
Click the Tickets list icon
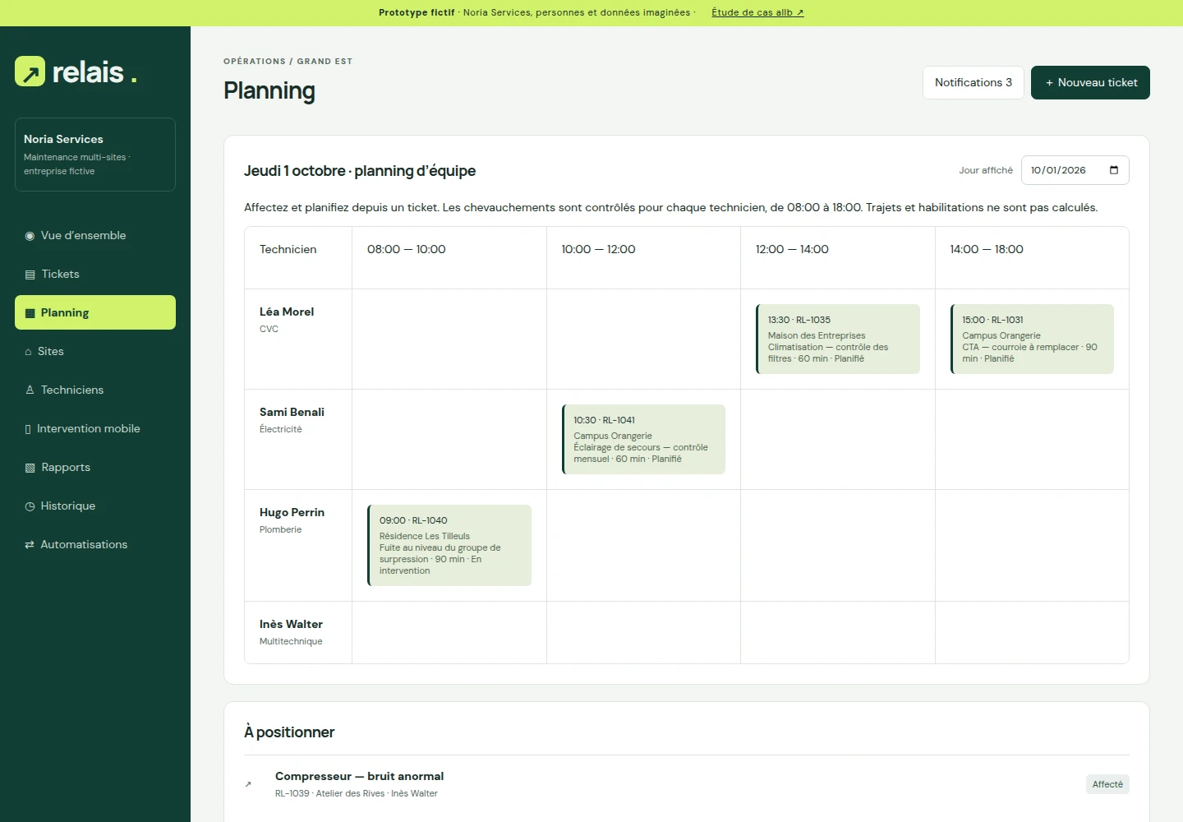coord(30,275)
